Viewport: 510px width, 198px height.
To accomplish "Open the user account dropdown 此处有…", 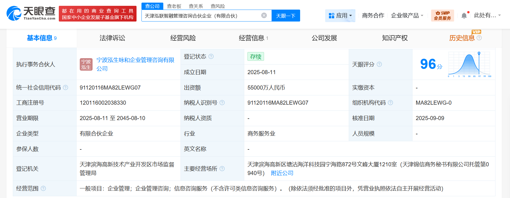I will tap(487, 15).
